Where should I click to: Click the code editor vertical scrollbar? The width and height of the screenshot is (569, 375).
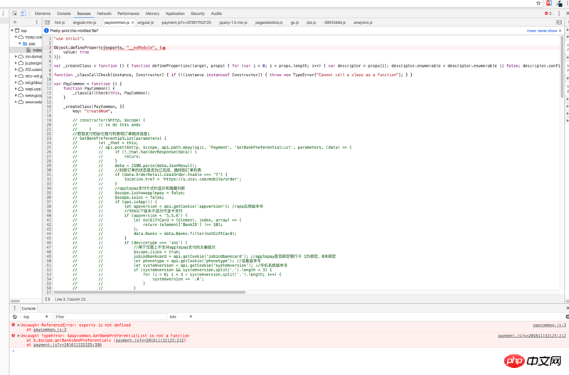[562, 66]
